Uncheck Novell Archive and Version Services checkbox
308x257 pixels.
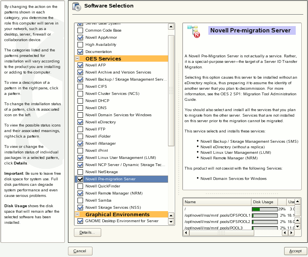(x=80, y=72)
